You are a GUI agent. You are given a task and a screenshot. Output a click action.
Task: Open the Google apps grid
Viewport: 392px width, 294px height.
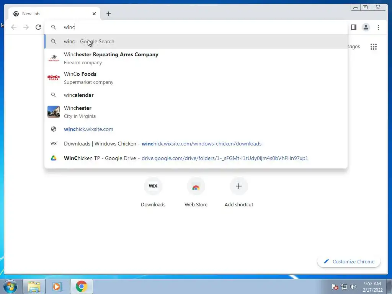tap(374, 47)
